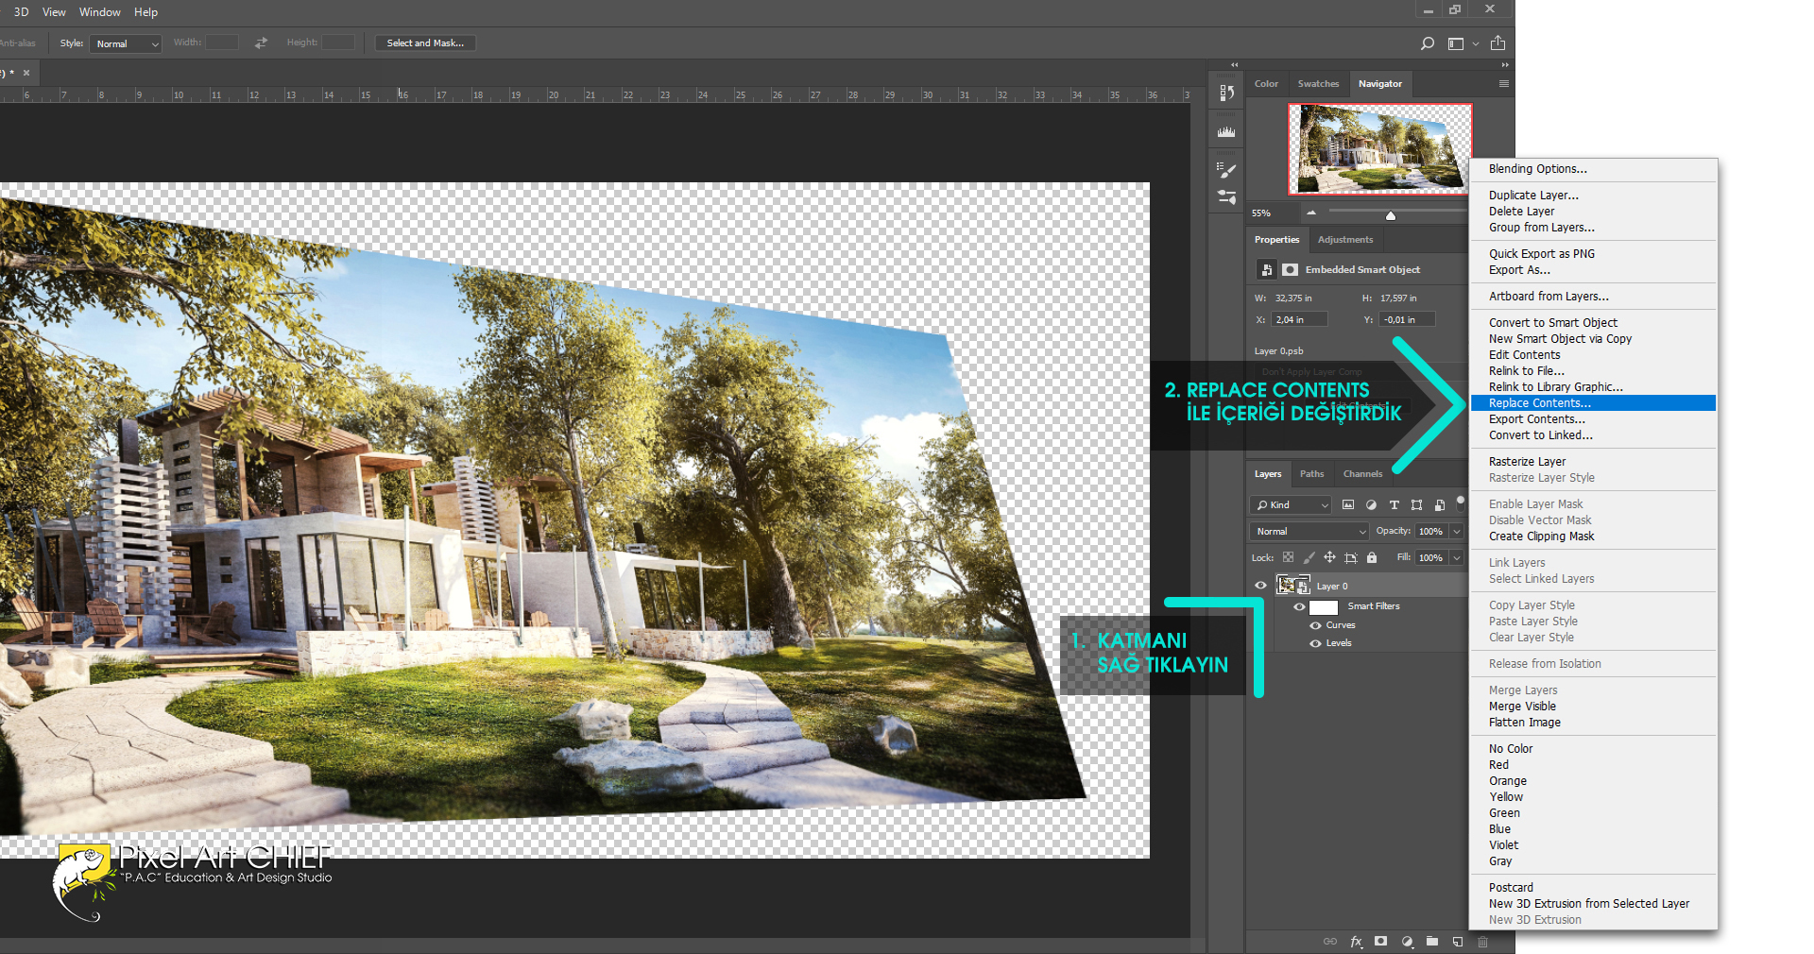The height and width of the screenshot is (954, 1814).
Task: Filter layers by type layers icon
Action: (1394, 505)
